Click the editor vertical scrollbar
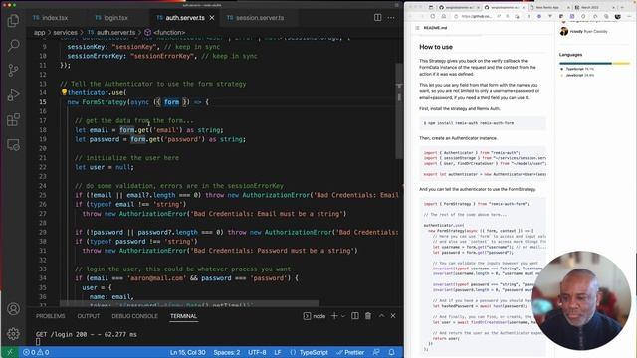The height and width of the screenshot is (358, 637). pyautogui.click(x=399, y=110)
